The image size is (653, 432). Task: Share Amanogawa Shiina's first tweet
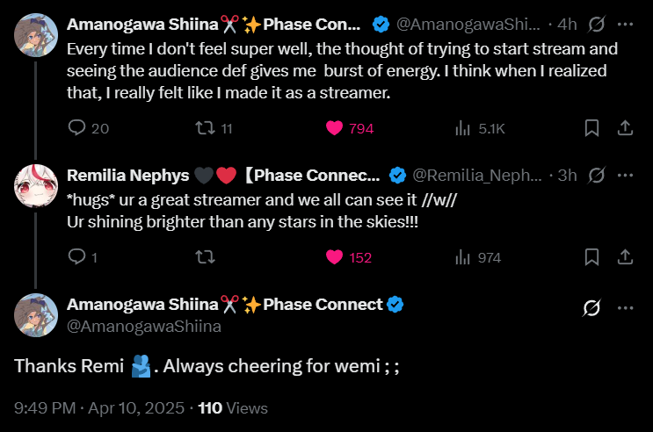625,128
